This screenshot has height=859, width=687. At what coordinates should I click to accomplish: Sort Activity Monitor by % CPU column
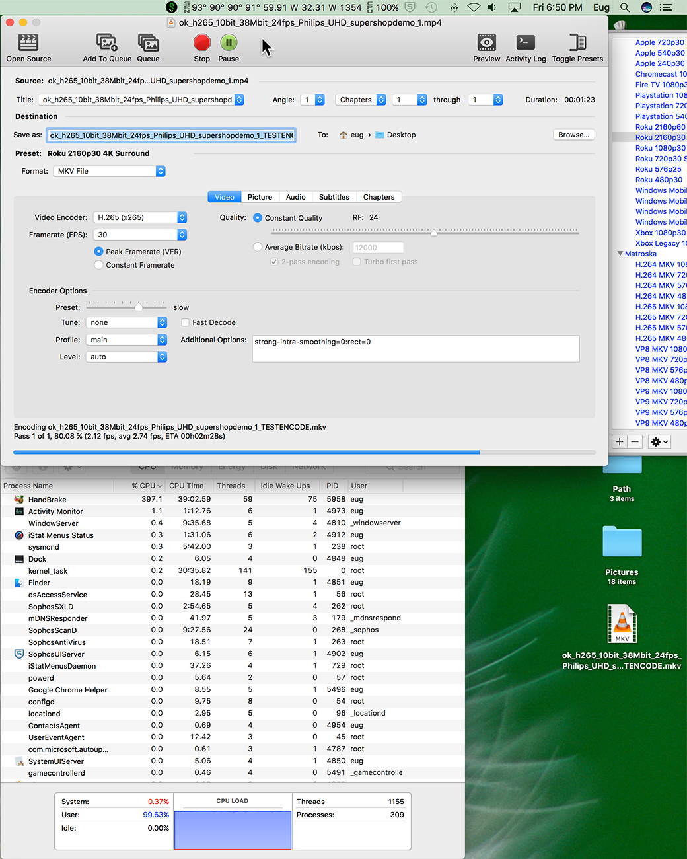147,486
